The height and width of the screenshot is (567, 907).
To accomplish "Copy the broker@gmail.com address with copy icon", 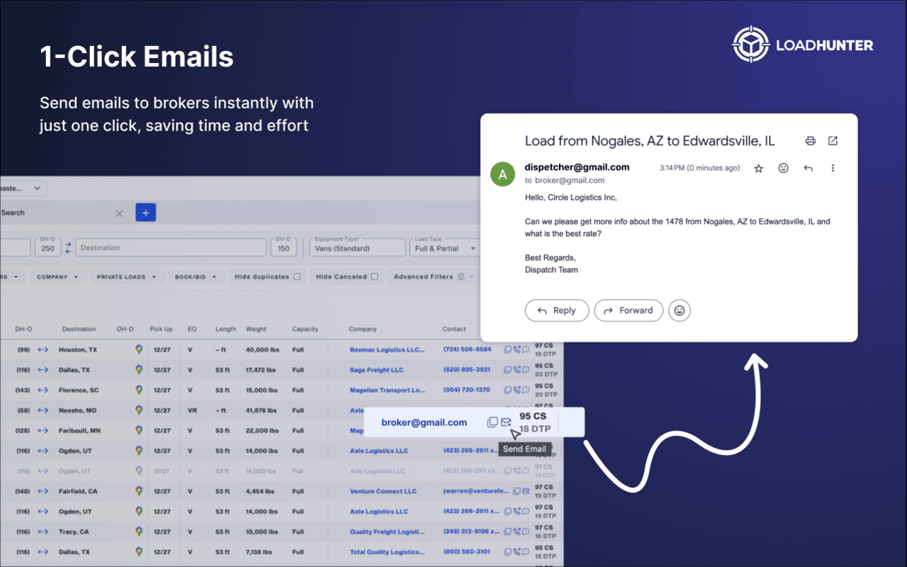I will pyautogui.click(x=492, y=422).
